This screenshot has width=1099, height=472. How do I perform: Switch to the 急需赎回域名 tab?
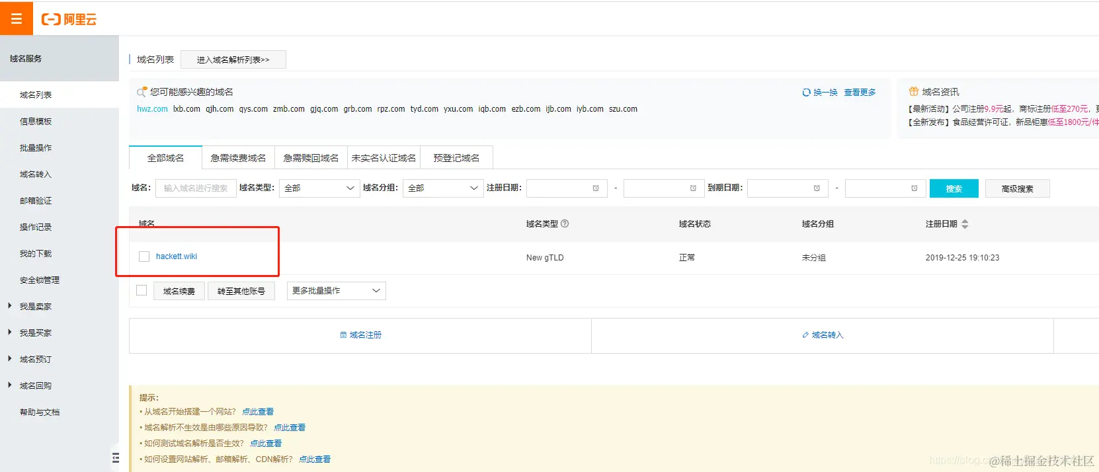tap(311, 158)
